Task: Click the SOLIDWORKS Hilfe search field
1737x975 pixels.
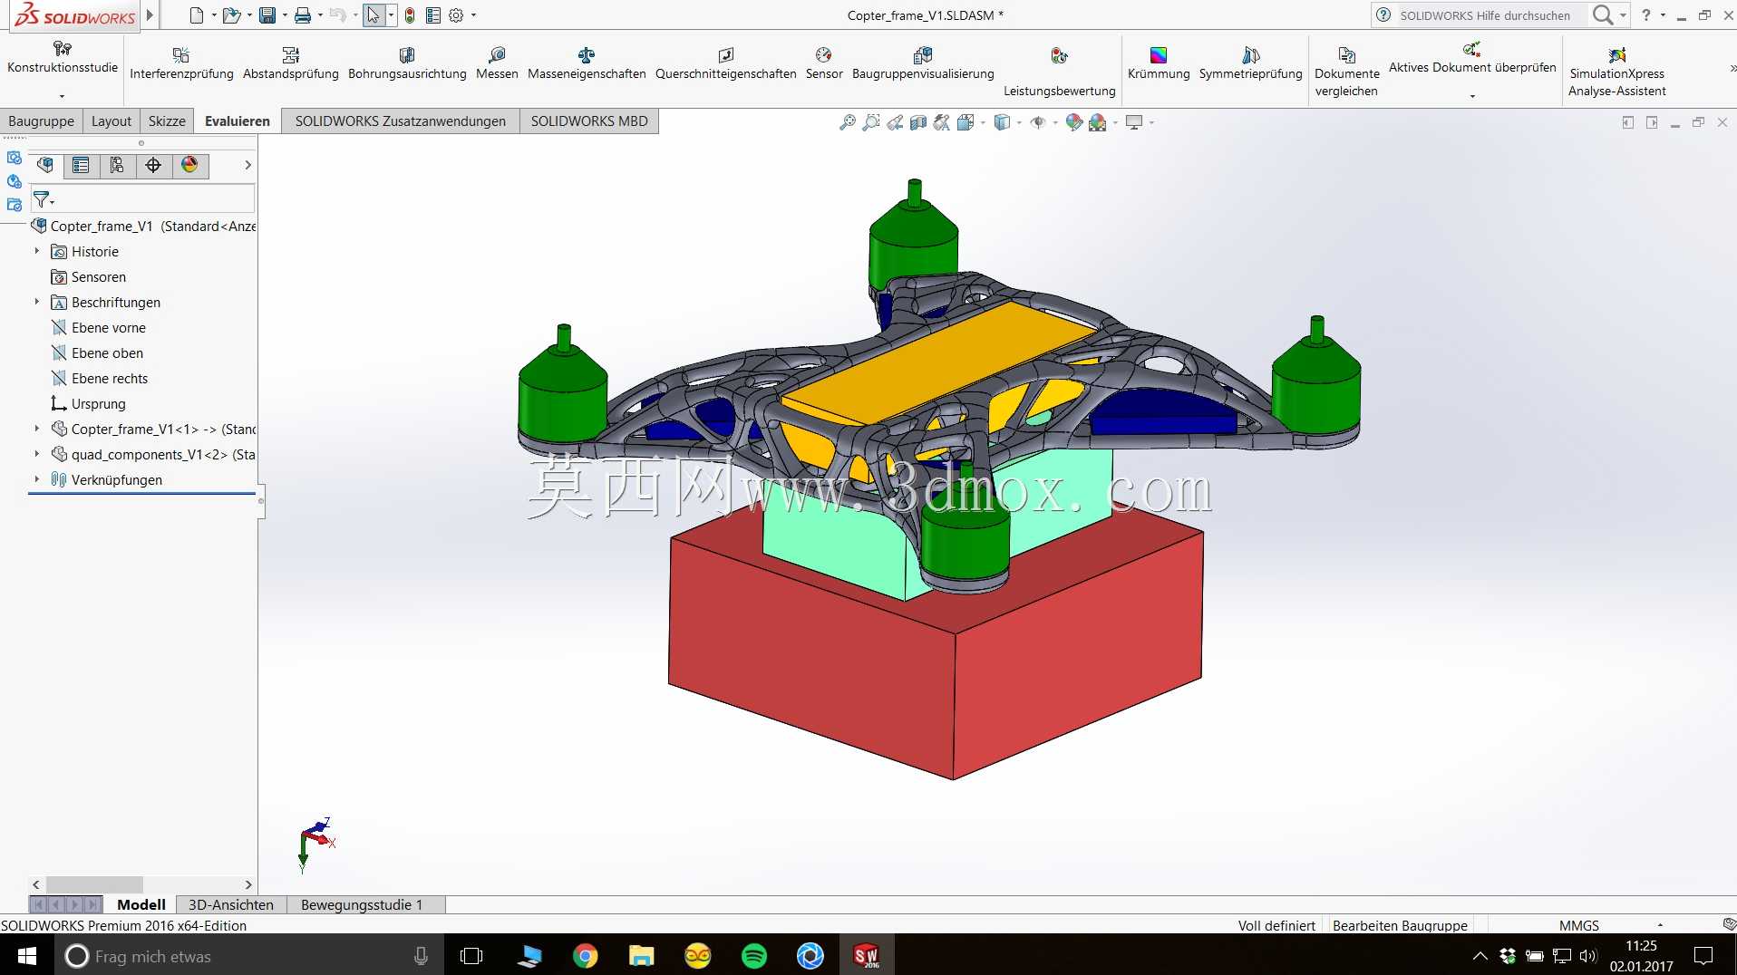Action: click(1487, 15)
